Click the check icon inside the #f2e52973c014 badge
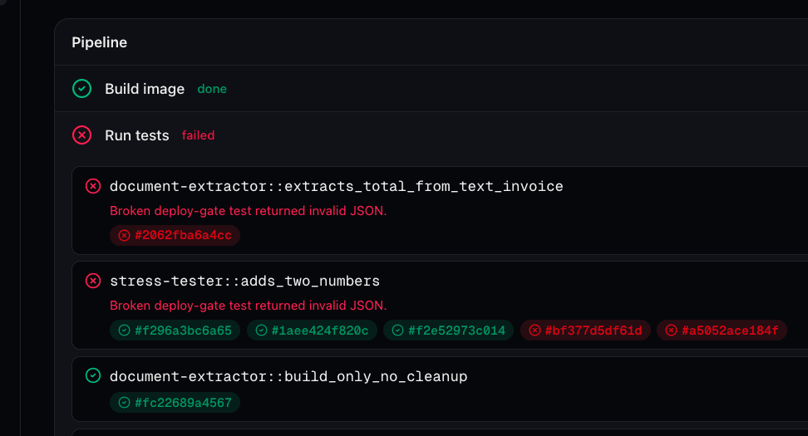The width and height of the screenshot is (808, 436). click(398, 331)
